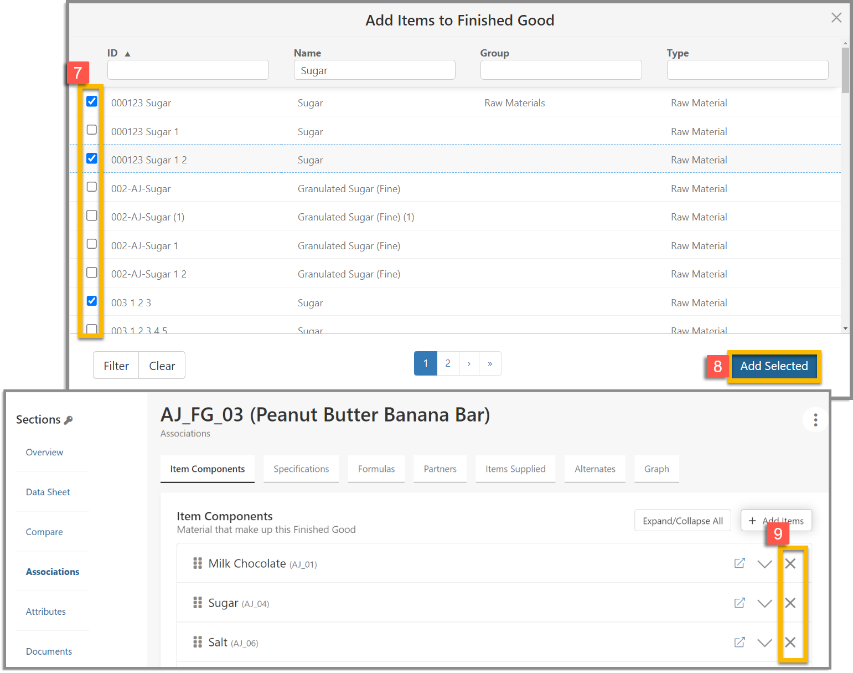Click the scrollbar down arrow in dialog

click(845, 328)
